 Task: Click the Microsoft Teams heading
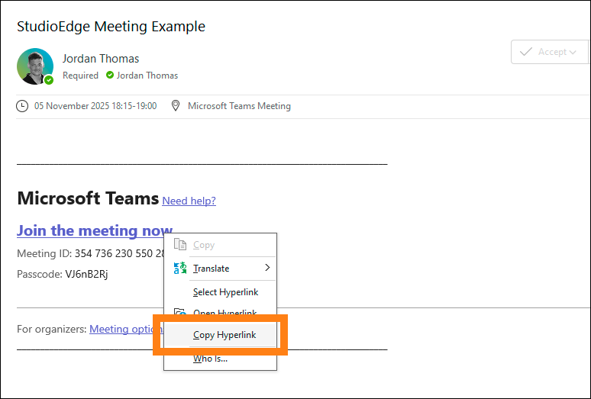[x=88, y=198]
